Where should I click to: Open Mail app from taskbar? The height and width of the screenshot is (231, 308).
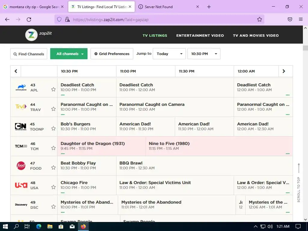(72, 226)
